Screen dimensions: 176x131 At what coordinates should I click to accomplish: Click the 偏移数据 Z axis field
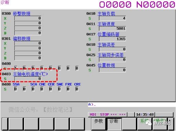[x=28, y=53]
